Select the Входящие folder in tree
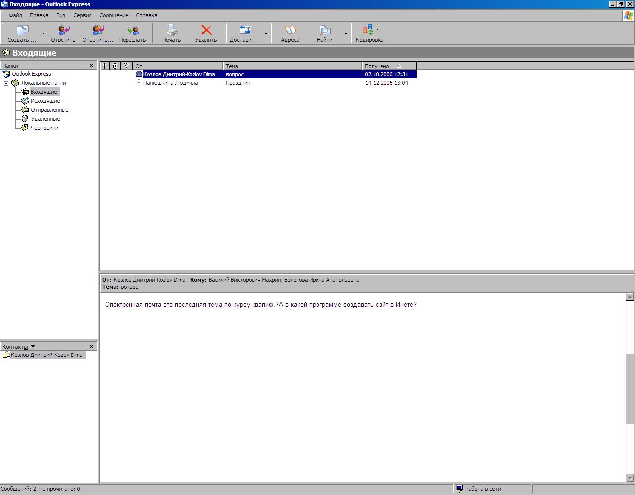The width and height of the screenshot is (635, 495). tap(44, 92)
